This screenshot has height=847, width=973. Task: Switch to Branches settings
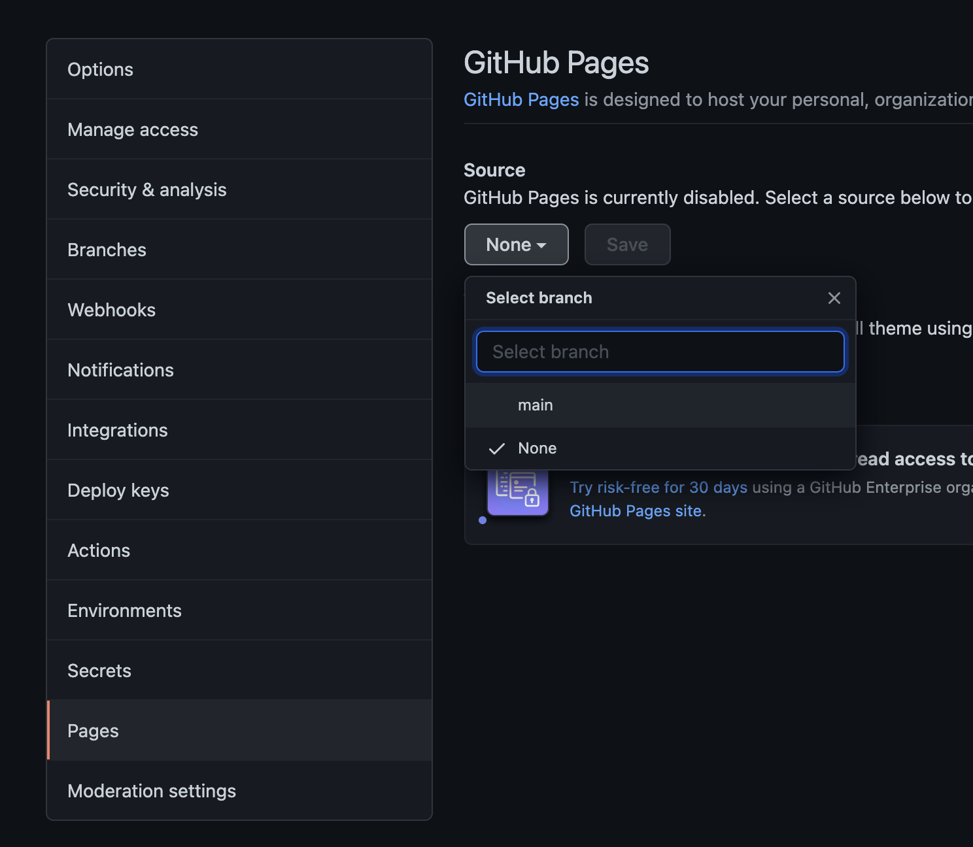coord(107,250)
